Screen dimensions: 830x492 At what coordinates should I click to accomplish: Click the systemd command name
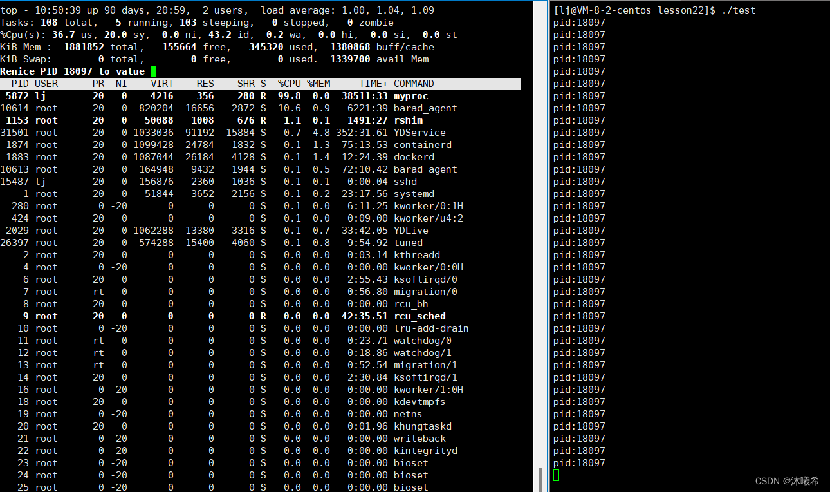tap(414, 194)
